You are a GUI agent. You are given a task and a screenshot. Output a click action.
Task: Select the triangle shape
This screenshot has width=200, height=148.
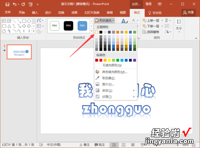9,26
